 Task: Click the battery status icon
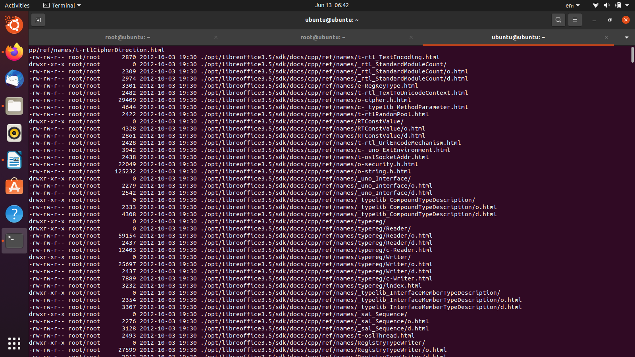coord(618,6)
